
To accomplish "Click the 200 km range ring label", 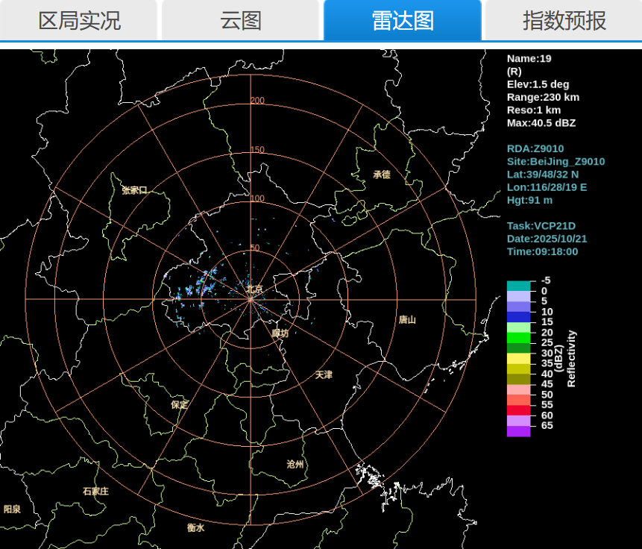I will point(257,101).
